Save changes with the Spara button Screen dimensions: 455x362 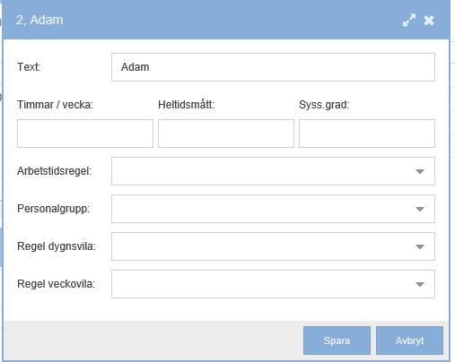click(x=337, y=340)
